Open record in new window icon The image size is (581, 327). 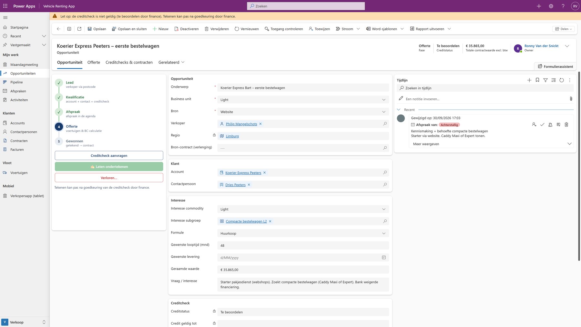(79, 29)
